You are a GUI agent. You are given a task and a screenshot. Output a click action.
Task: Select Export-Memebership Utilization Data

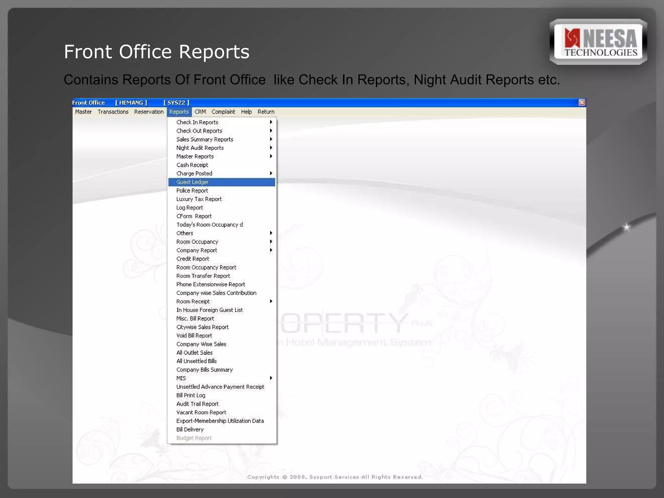(x=222, y=421)
